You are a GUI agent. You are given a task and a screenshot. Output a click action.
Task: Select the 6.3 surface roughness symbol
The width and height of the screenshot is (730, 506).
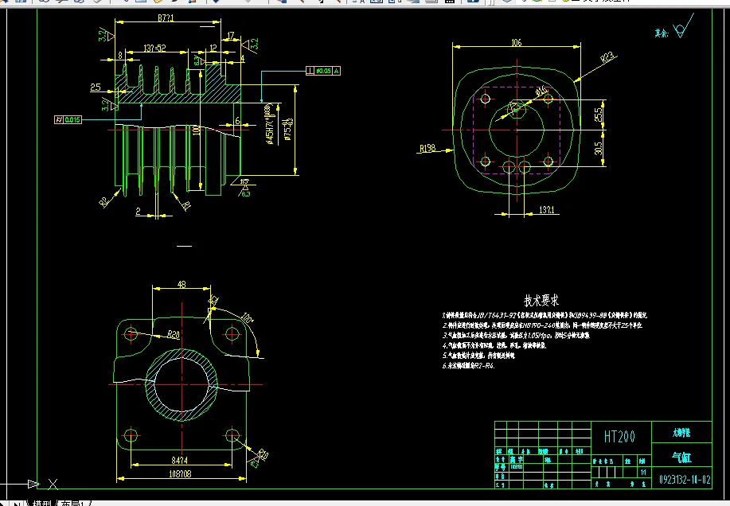[245, 190]
